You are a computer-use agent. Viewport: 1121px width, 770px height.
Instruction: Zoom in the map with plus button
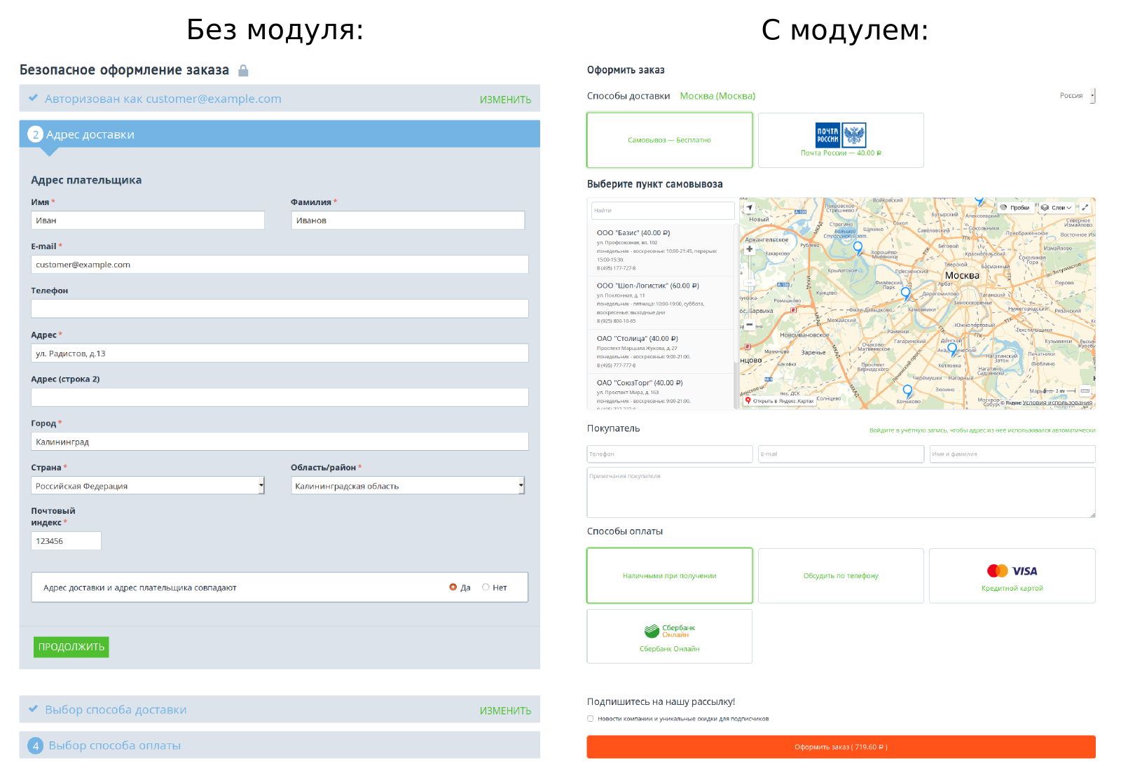point(750,248)
